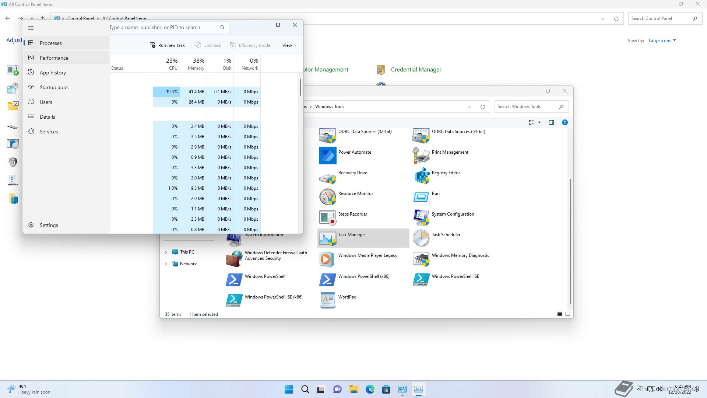Open the Windows Start menu
The height and width of the screenshot is (398, 707).
point(289,389)
